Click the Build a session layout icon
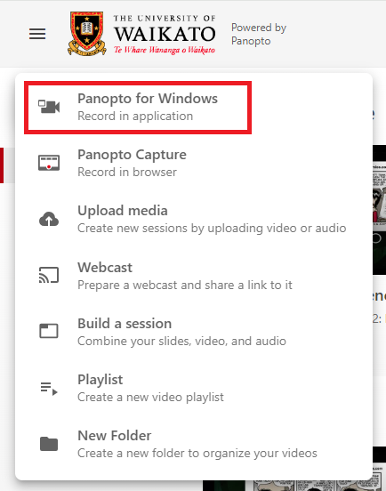The width and height of the screenshot is (386, 491). (49, 331)
